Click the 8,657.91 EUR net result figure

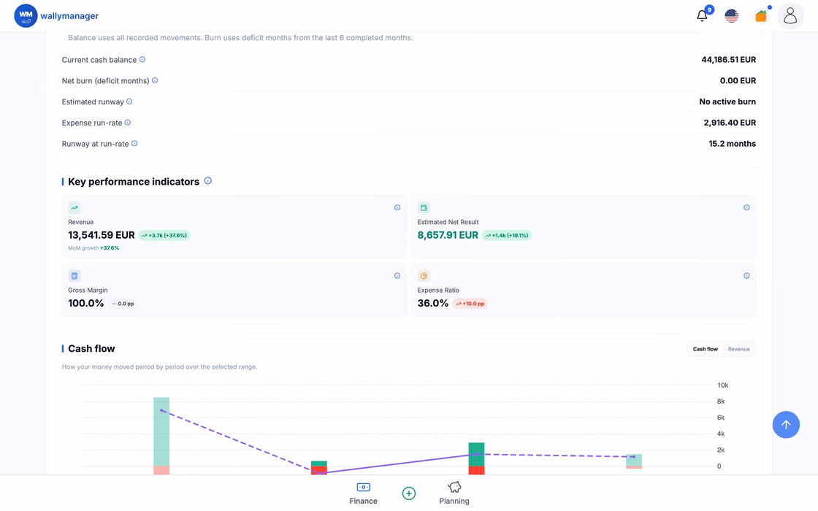[x=448, y=235]
